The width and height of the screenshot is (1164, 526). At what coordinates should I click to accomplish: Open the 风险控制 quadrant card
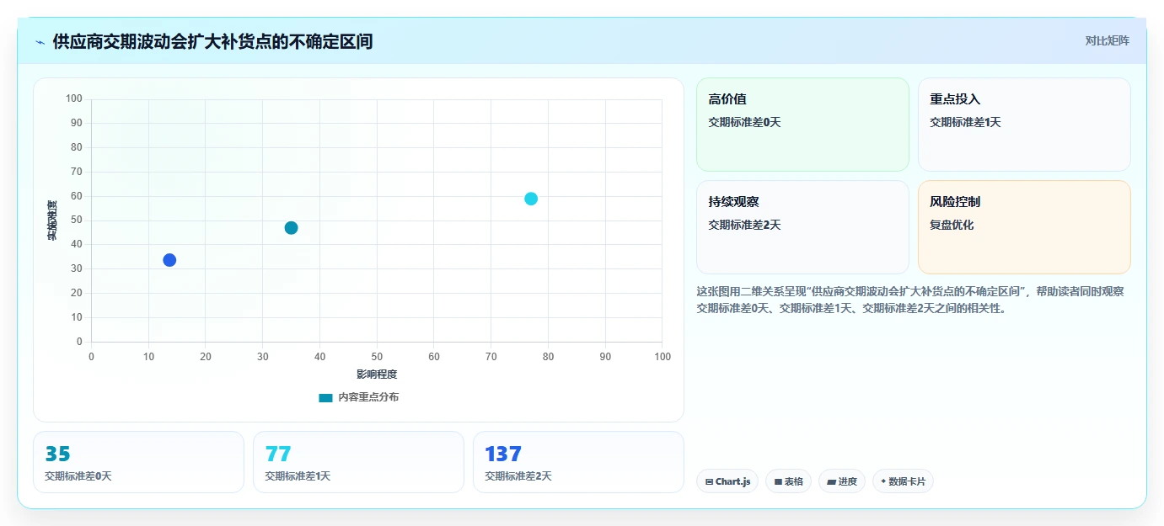(x=1024, y=227)
